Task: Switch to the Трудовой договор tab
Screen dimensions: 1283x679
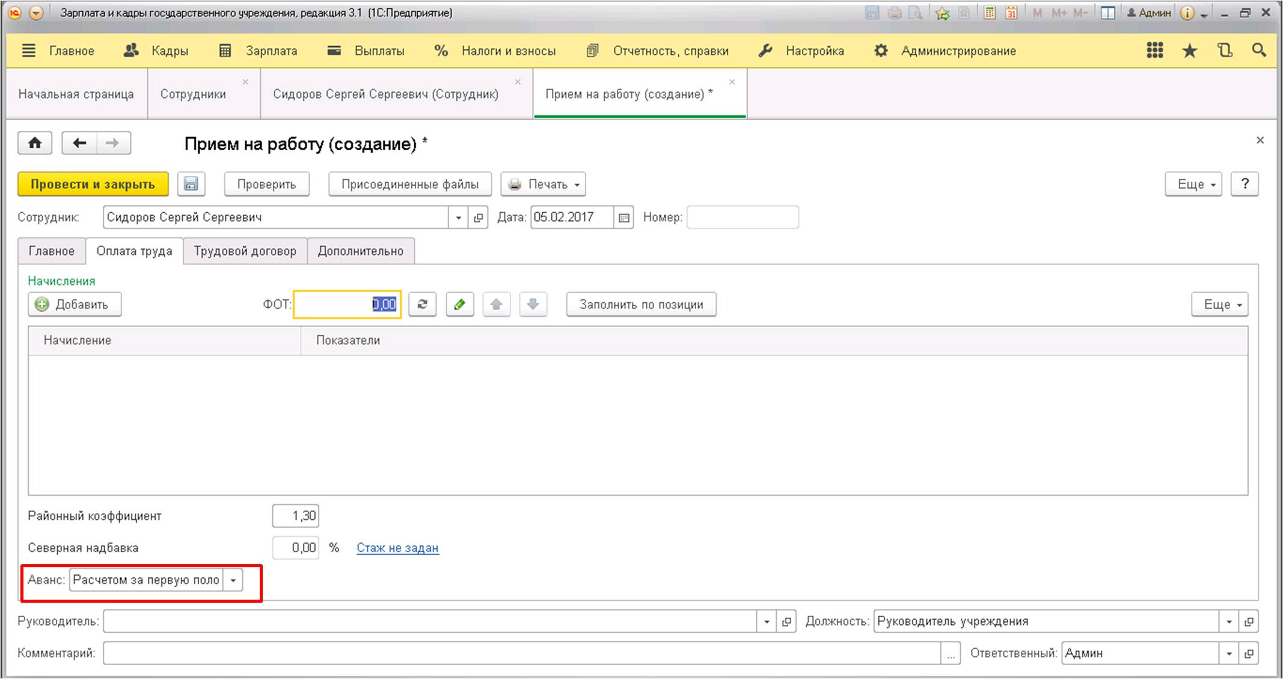Action: (x=245, y=251)
